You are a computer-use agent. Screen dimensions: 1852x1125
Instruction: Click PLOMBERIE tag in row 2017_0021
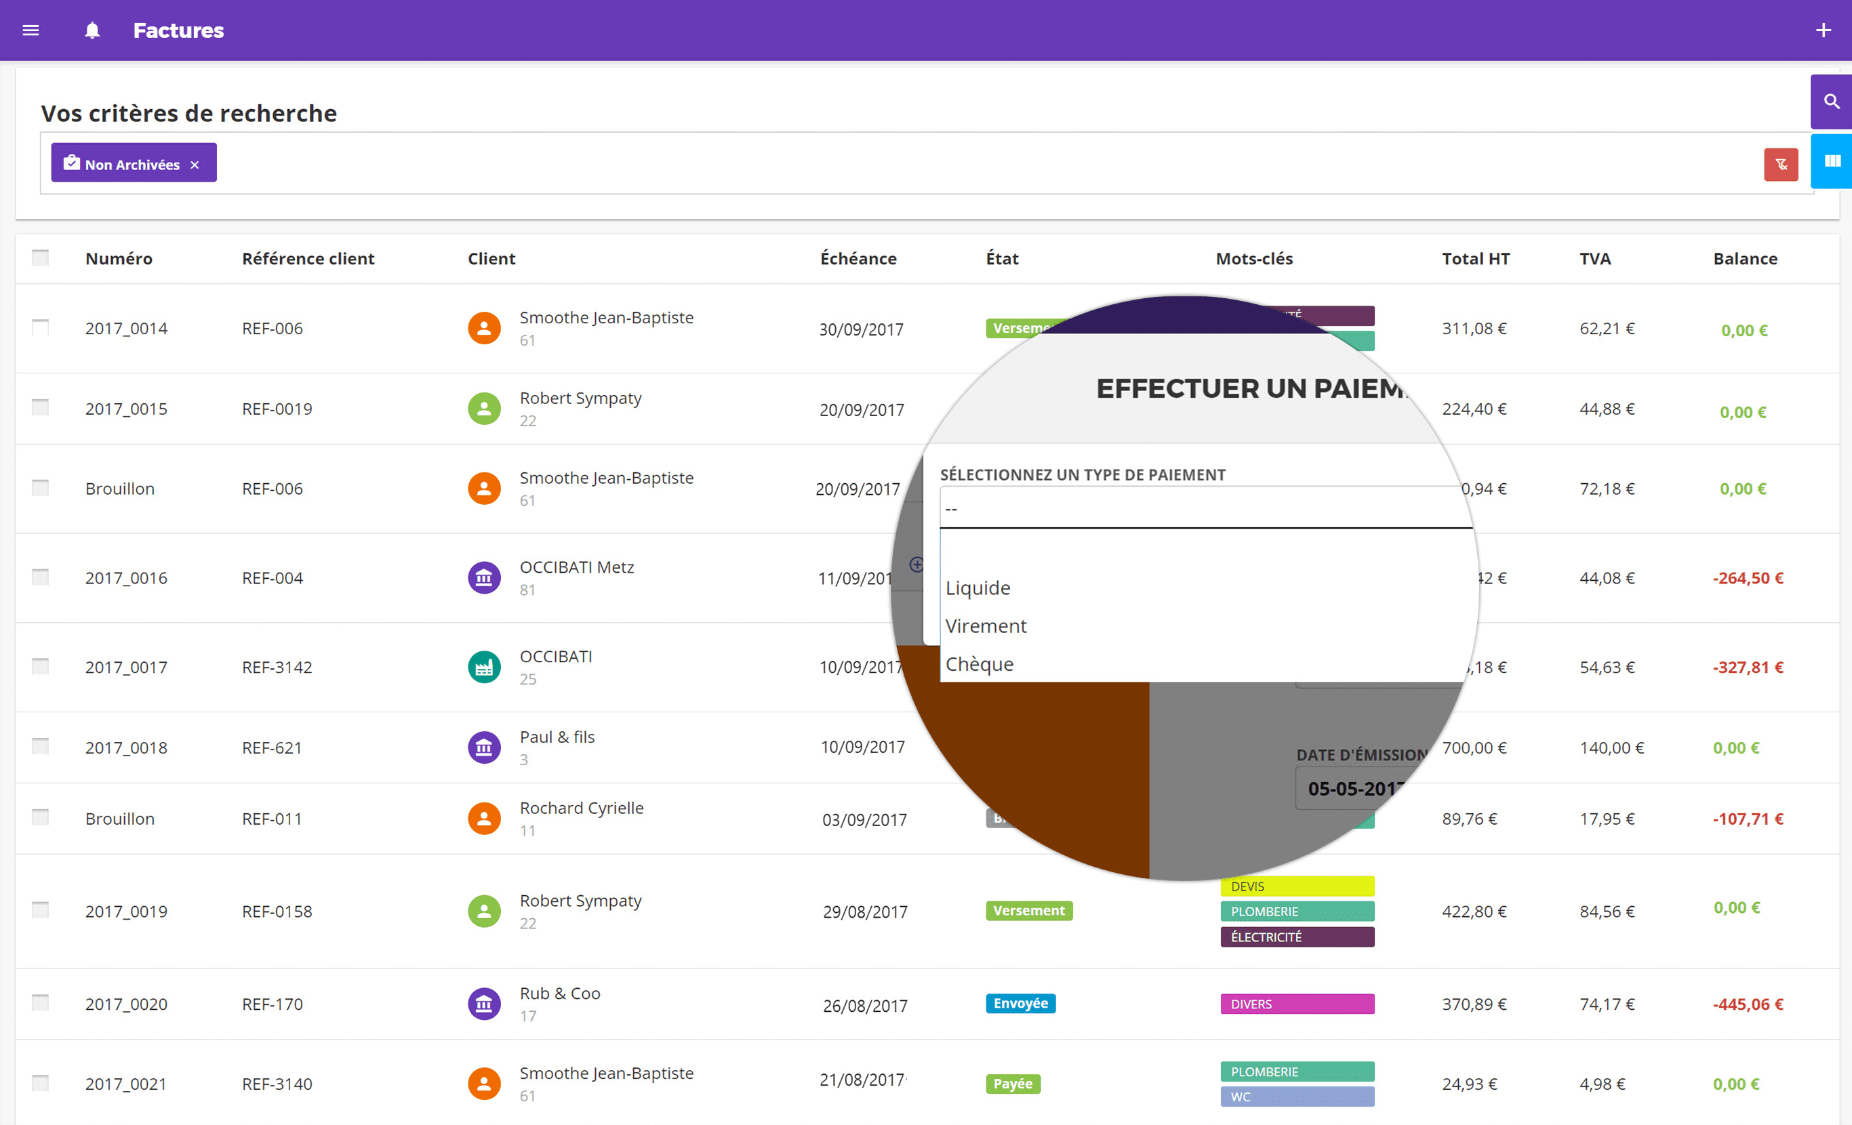coord(1297,1071)
